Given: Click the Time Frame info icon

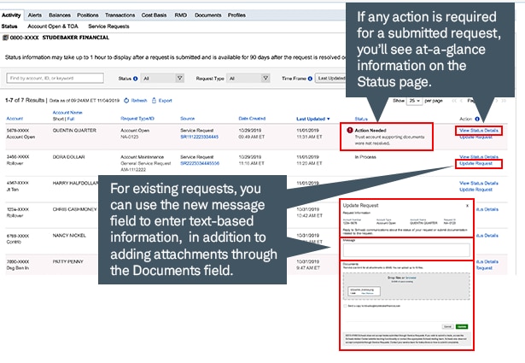Looking at the screenshot, I should [x=310, y=79].
